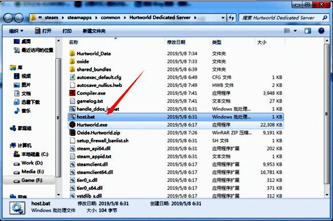The image size is (333, 221).
Task: Select 家庭组 in navigation pane
Action: pyautogui.click(x=21, y=128)
